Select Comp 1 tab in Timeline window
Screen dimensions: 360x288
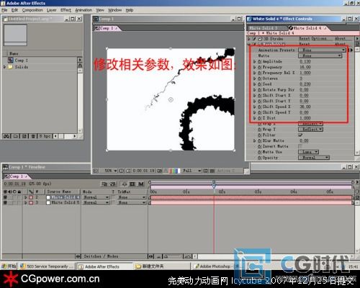(x=17, y=176)
